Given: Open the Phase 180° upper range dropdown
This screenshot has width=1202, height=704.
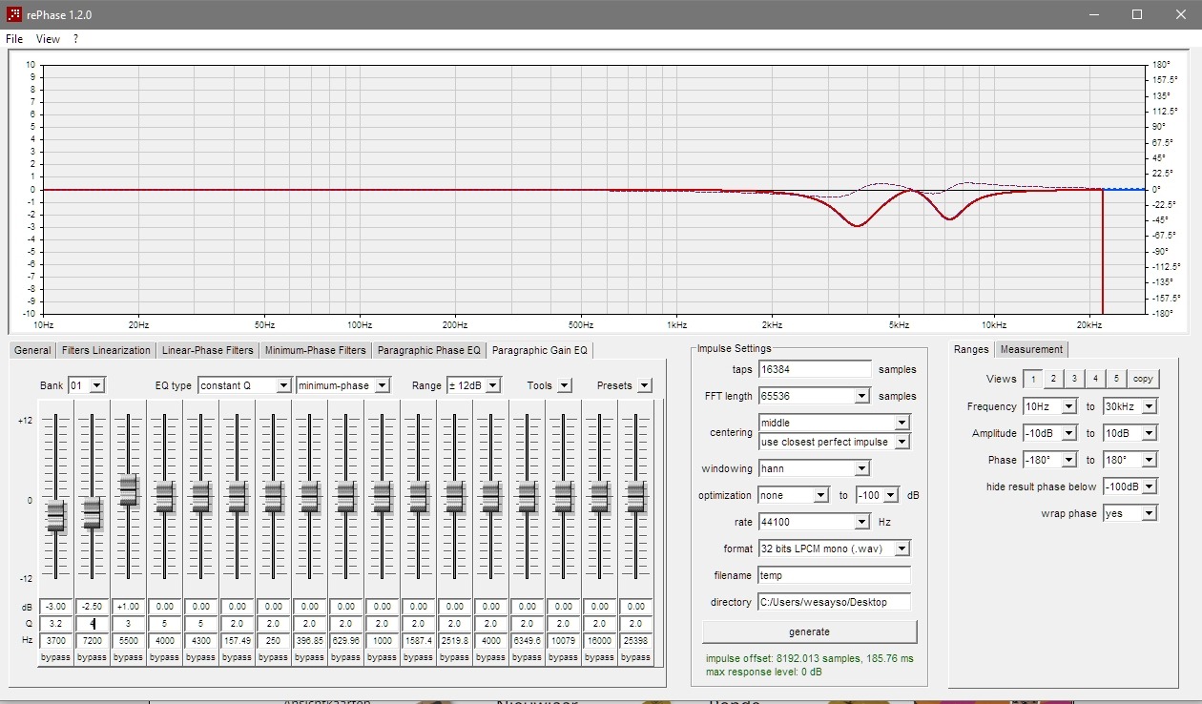Looking at the screenshot, I should (1129, 460).
